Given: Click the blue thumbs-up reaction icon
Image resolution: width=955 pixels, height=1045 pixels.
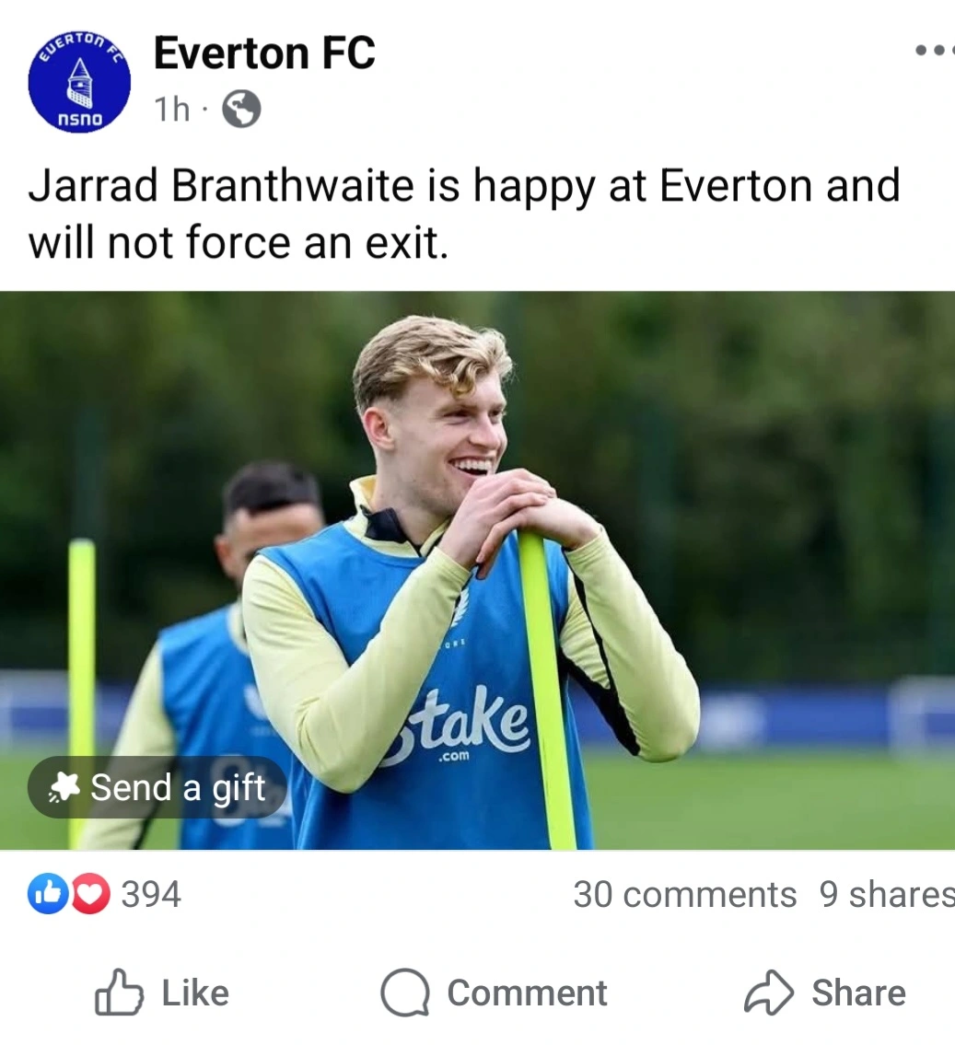Looking at the screenshot, I should [x=47, y=894].
